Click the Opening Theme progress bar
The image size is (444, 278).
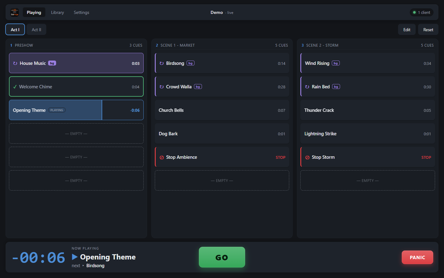[76, 110]
